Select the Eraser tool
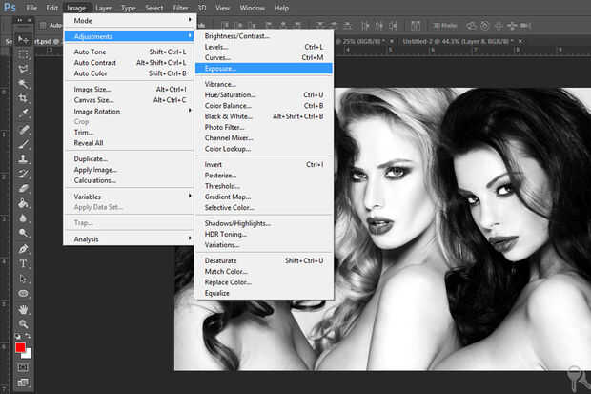 coord(23,188)
